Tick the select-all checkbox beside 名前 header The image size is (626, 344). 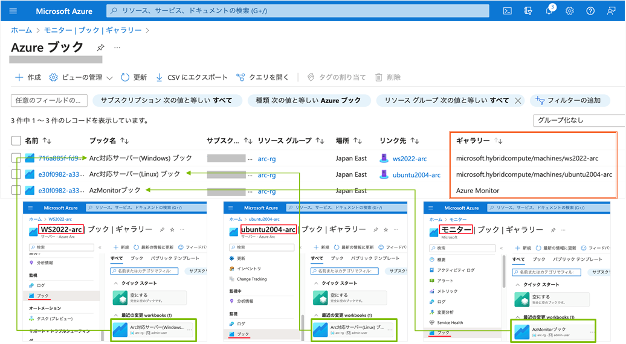[16, 140]
